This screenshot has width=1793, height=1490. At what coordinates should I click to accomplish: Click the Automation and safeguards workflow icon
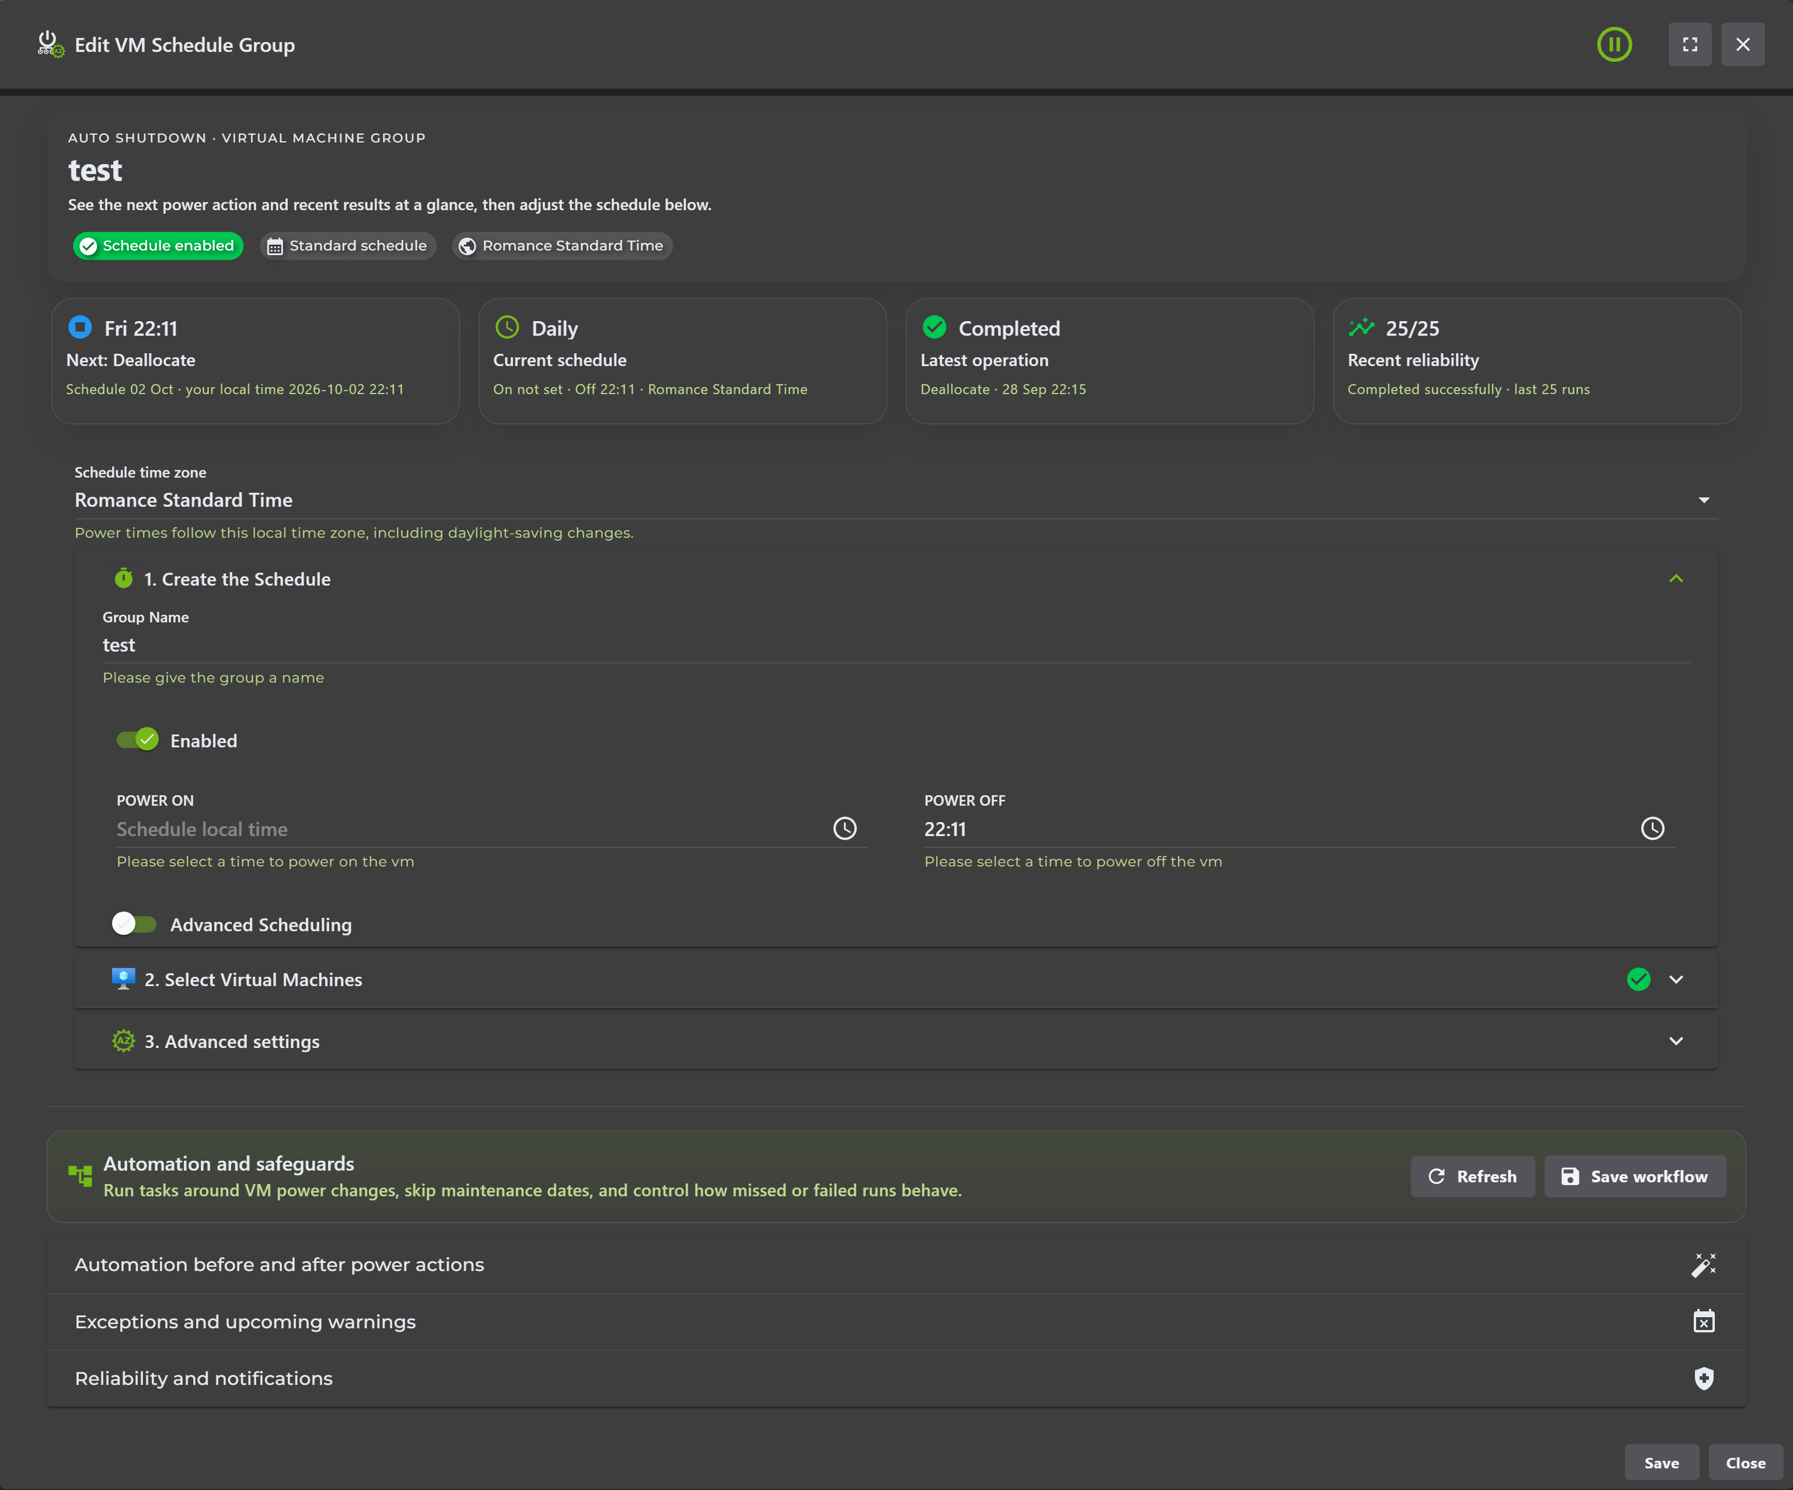click(81, 1176)
